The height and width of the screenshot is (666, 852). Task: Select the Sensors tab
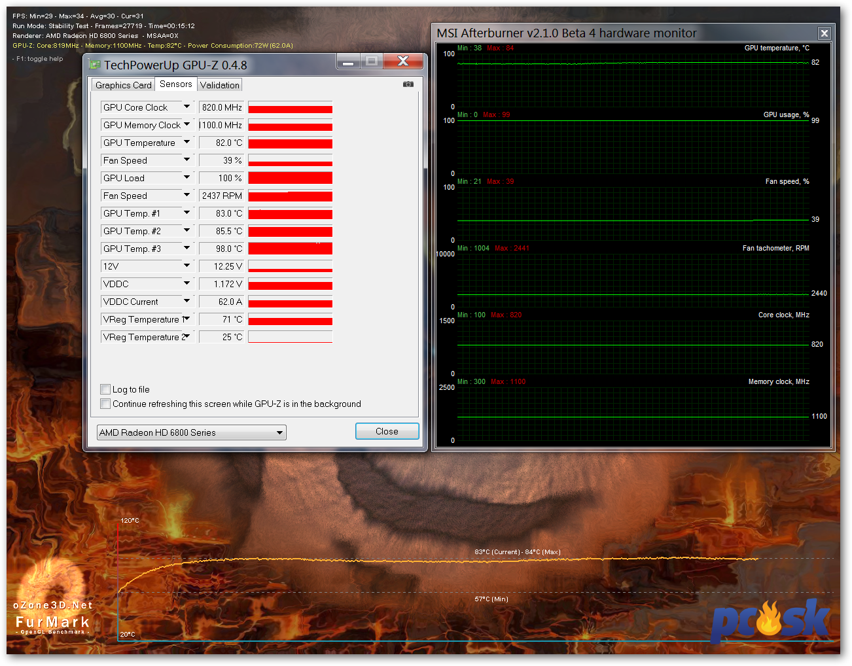(x=176, y=84)
